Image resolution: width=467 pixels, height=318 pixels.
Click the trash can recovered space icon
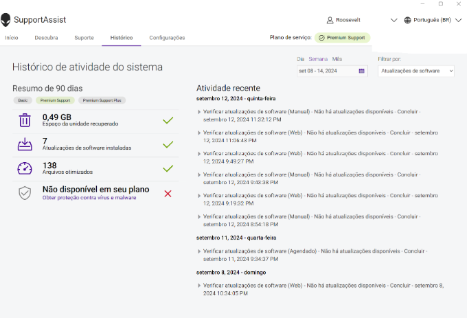[25, 120]
